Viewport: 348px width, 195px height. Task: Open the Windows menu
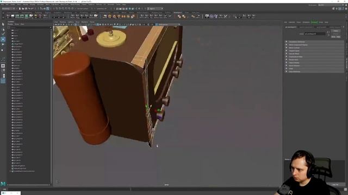(x=40, y=4)
